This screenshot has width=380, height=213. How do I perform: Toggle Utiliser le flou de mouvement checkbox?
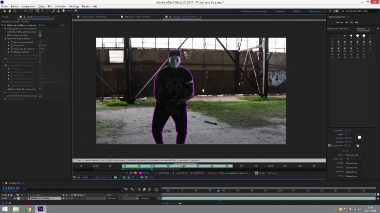pyautogui.click(x=40, y=89)
